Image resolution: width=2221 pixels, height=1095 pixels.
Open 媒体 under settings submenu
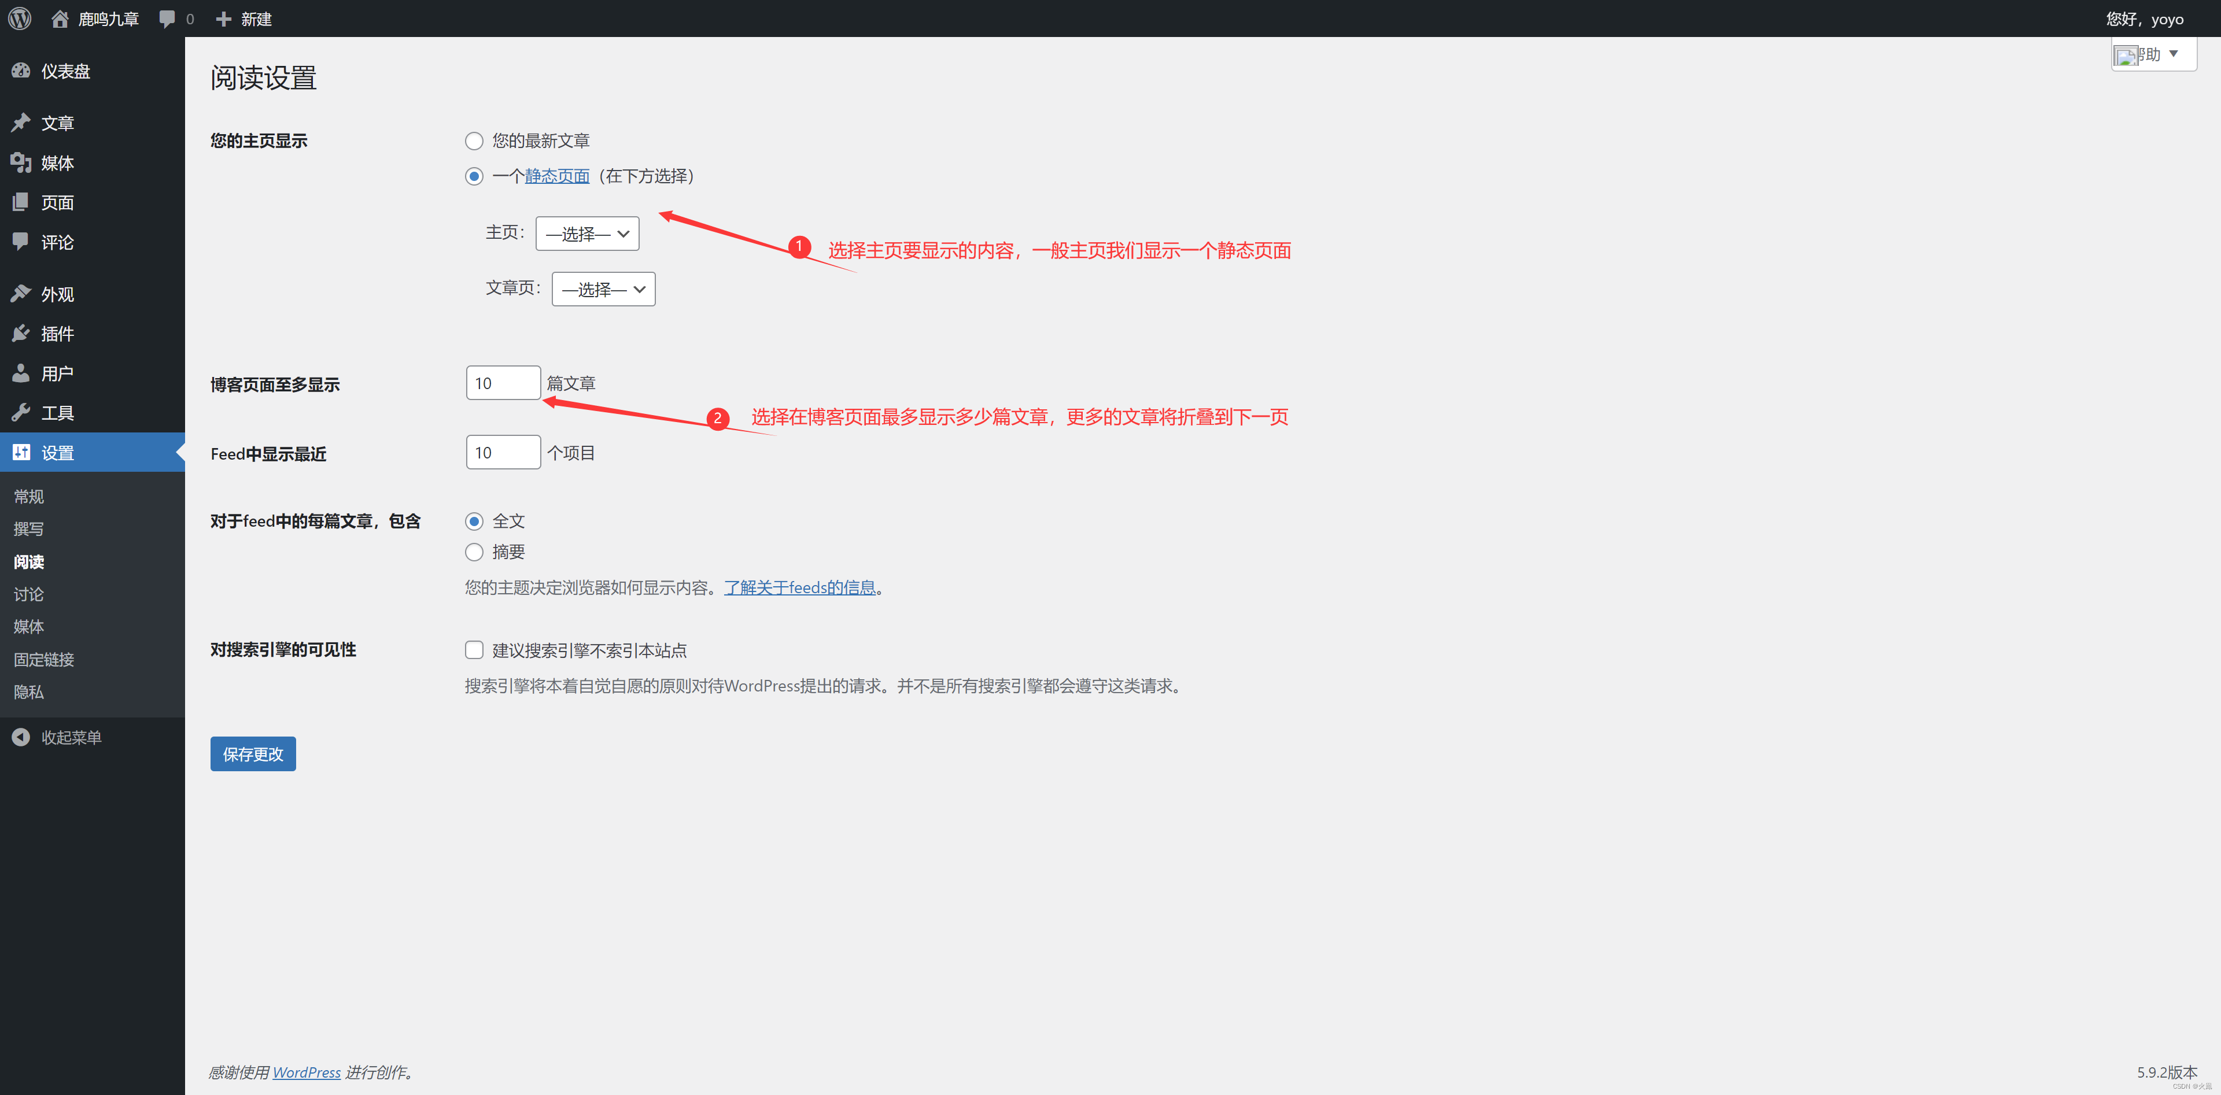tap(28, 626)
